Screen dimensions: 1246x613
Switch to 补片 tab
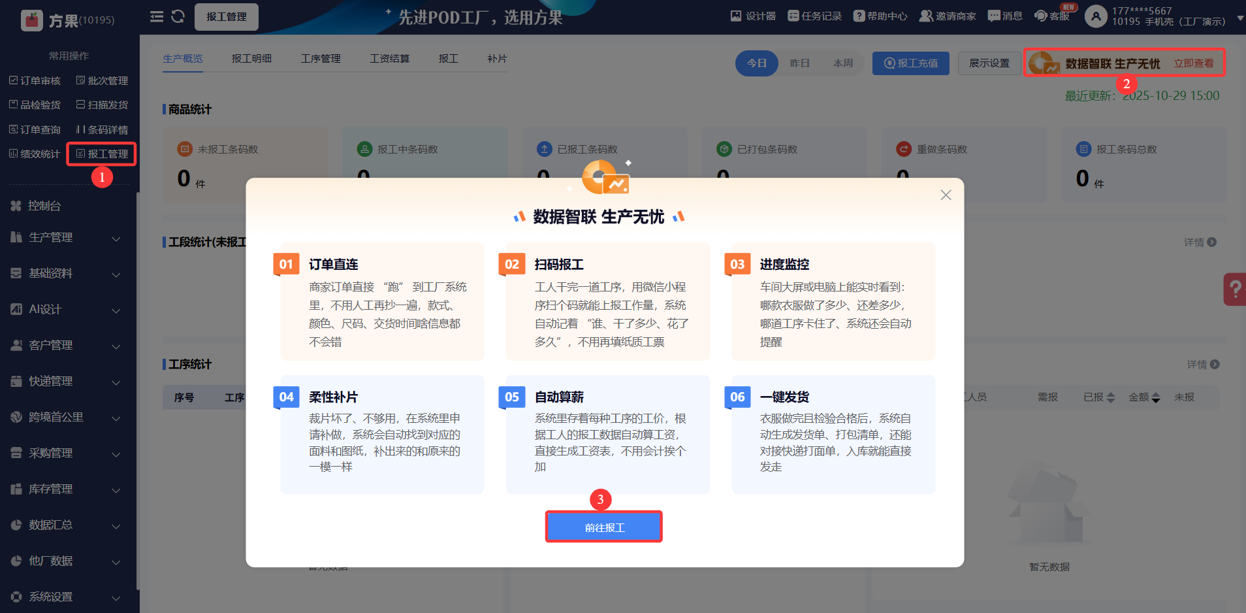tap(497, 59)
